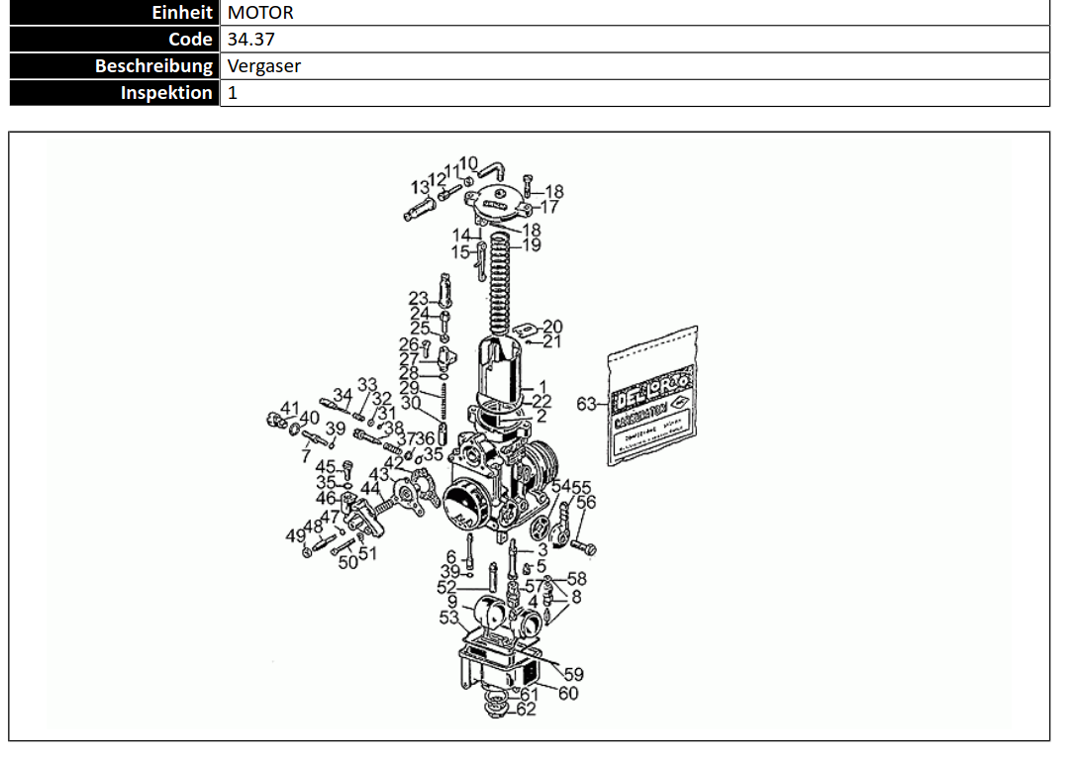Click part number 22 near the slide

pos(542,402)
